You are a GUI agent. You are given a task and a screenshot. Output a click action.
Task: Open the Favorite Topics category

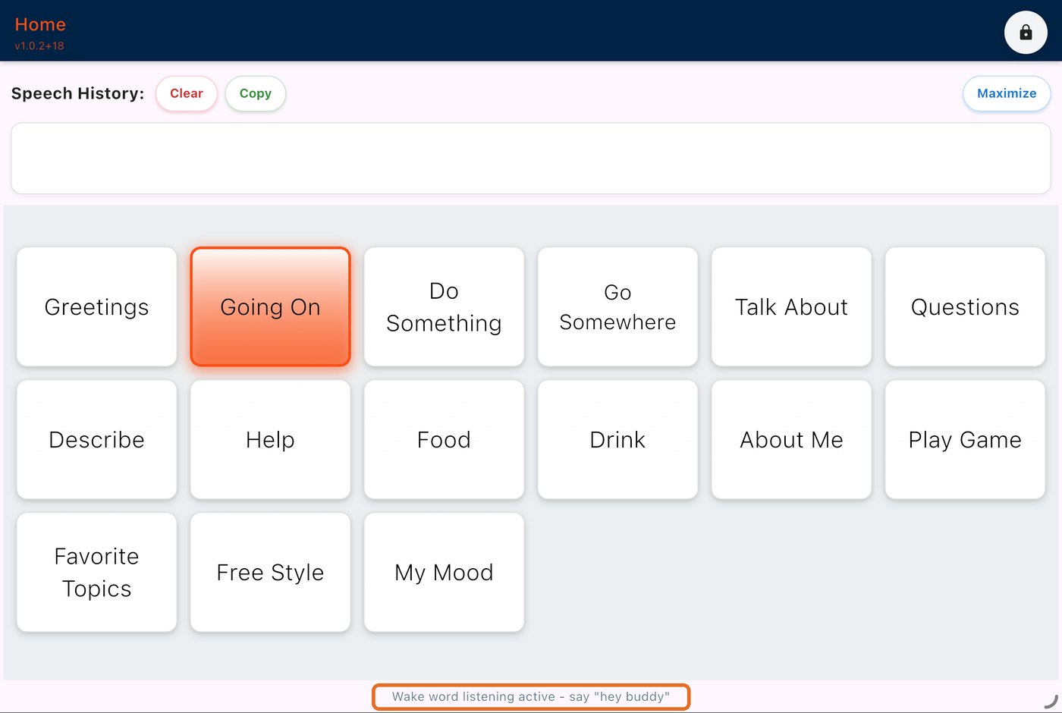click(97, 572)
